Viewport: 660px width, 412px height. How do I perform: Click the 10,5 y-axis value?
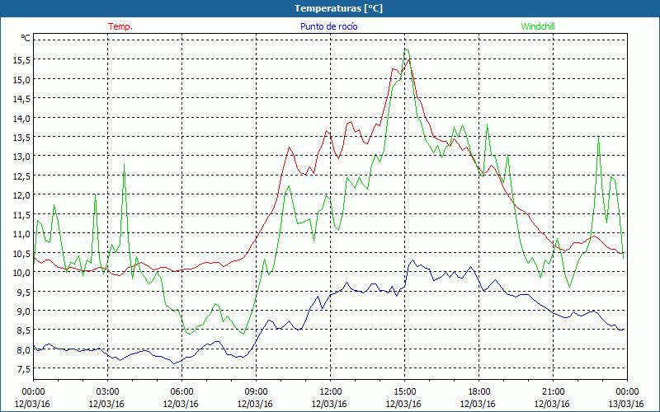tap(21, 253)
